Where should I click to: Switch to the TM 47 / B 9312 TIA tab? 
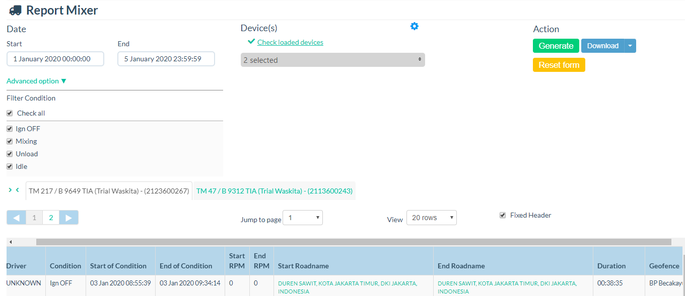(x=274, y=191)
